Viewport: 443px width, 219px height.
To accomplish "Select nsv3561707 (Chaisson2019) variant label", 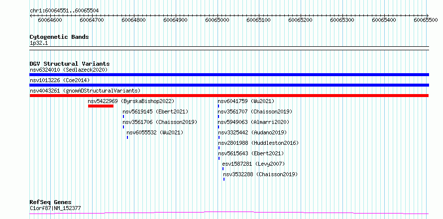I will [x=255, y=111].
